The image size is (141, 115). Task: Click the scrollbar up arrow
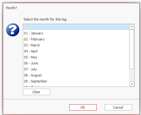pos(132,27)
